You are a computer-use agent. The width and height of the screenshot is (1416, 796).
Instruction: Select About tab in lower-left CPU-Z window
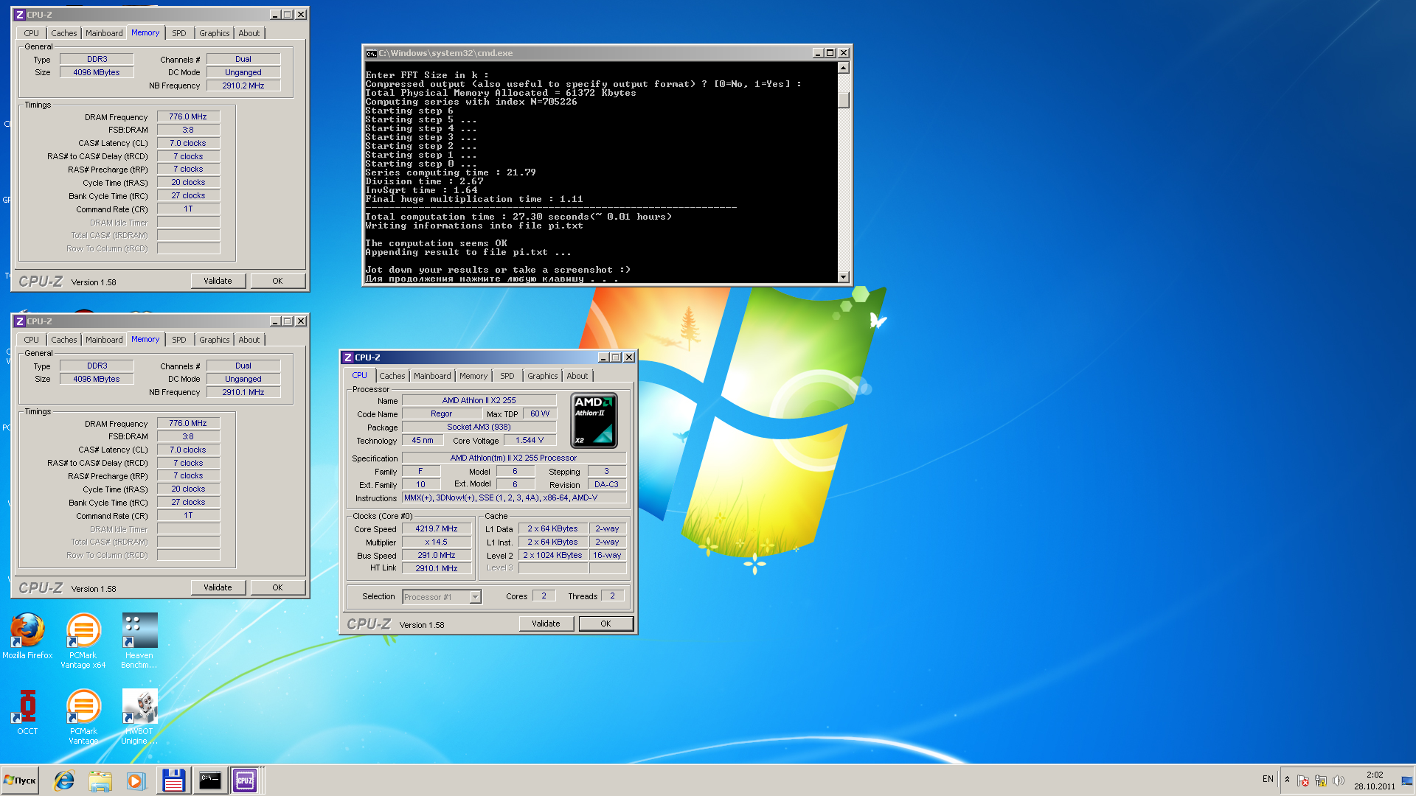pos(249,340)
